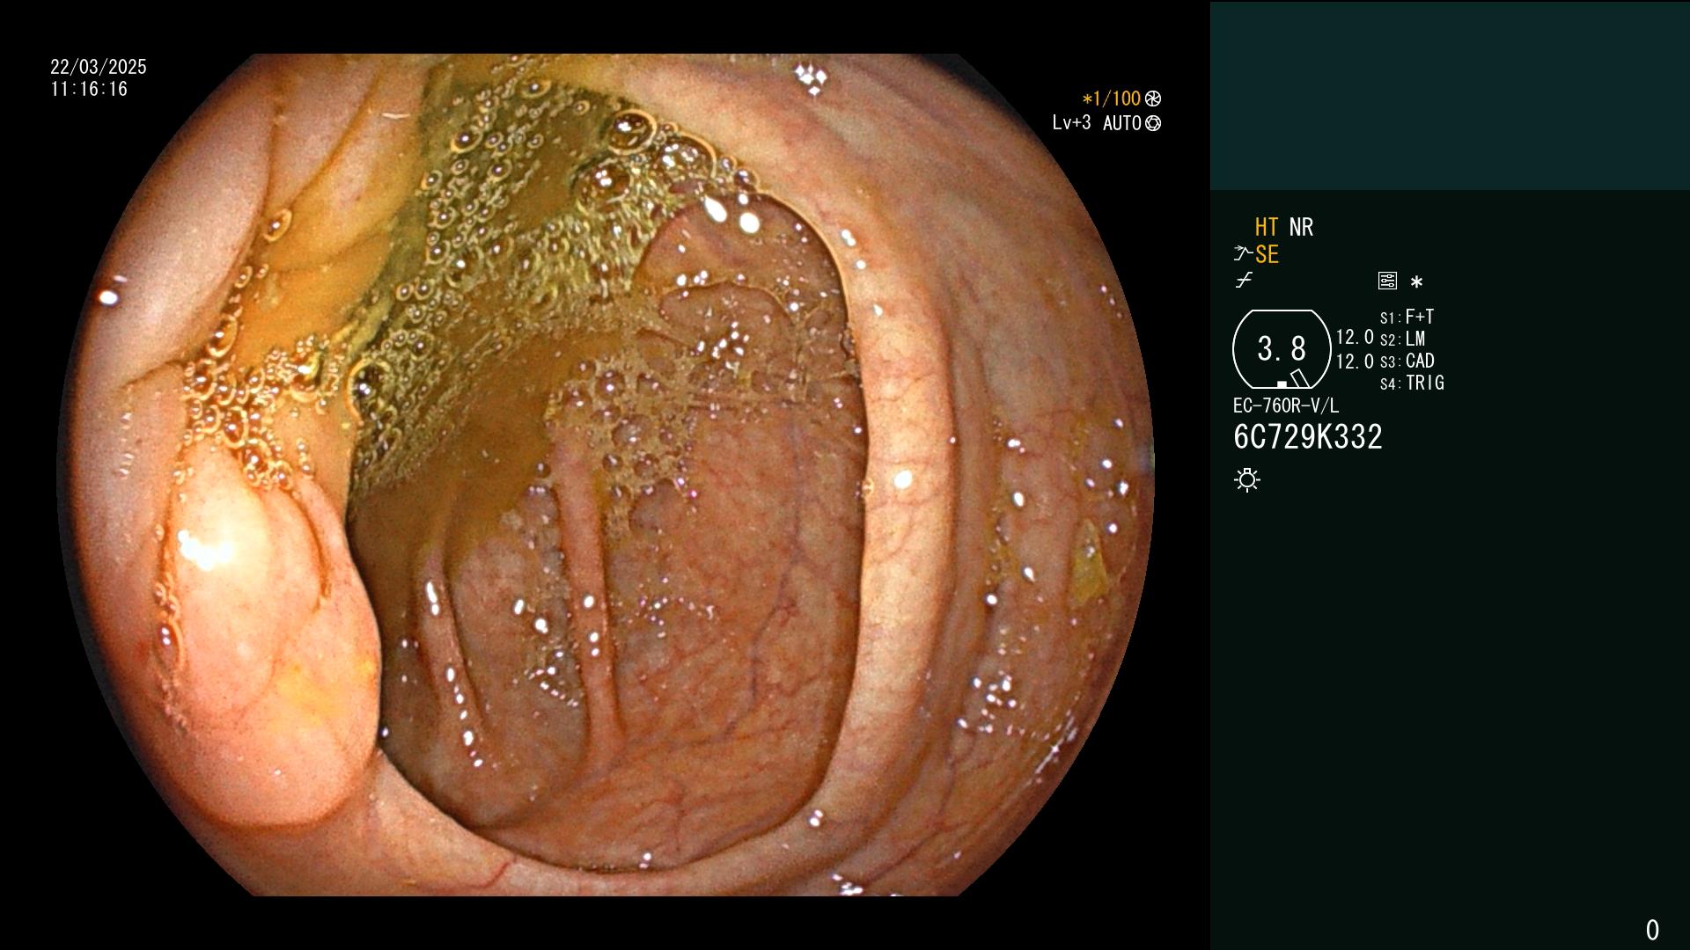Click the S2: LM switch assignment
The height and width of the screenshot is (950, 1690).
1402,339
